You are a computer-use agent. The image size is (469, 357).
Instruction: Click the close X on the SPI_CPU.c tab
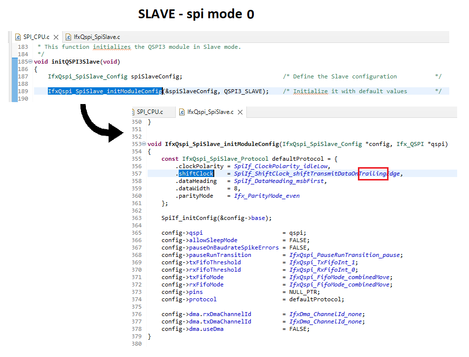coord(56,36)
